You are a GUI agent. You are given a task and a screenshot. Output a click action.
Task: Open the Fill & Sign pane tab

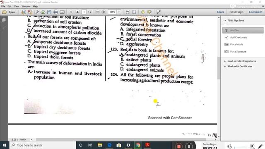(x=236, y=12)
